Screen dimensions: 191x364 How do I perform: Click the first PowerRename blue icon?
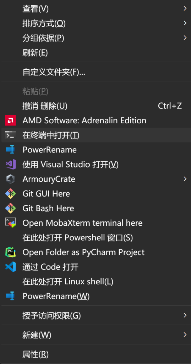pos(10,150)
